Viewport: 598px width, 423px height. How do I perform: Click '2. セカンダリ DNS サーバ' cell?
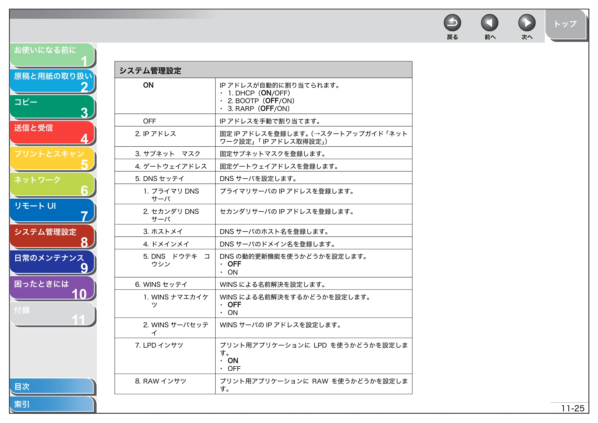tap(165, 214)
